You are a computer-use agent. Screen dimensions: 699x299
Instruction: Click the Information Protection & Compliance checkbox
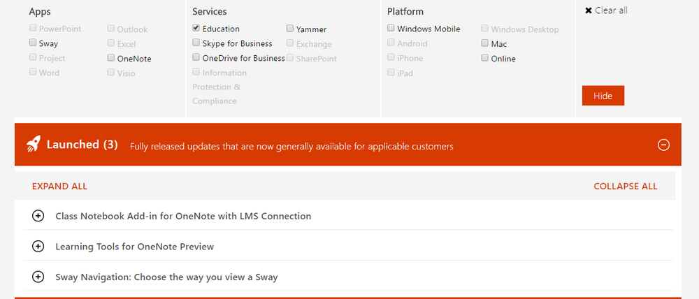[196, 72]
